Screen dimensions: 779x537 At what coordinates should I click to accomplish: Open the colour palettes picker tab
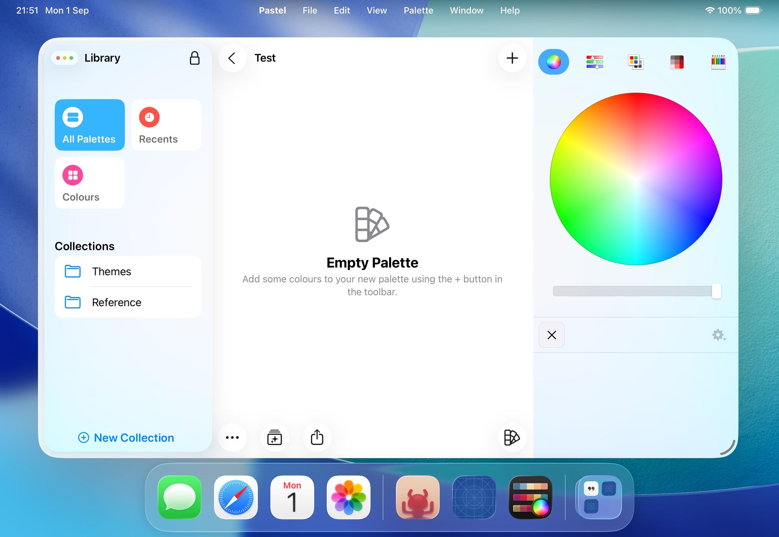click(636, 62)
